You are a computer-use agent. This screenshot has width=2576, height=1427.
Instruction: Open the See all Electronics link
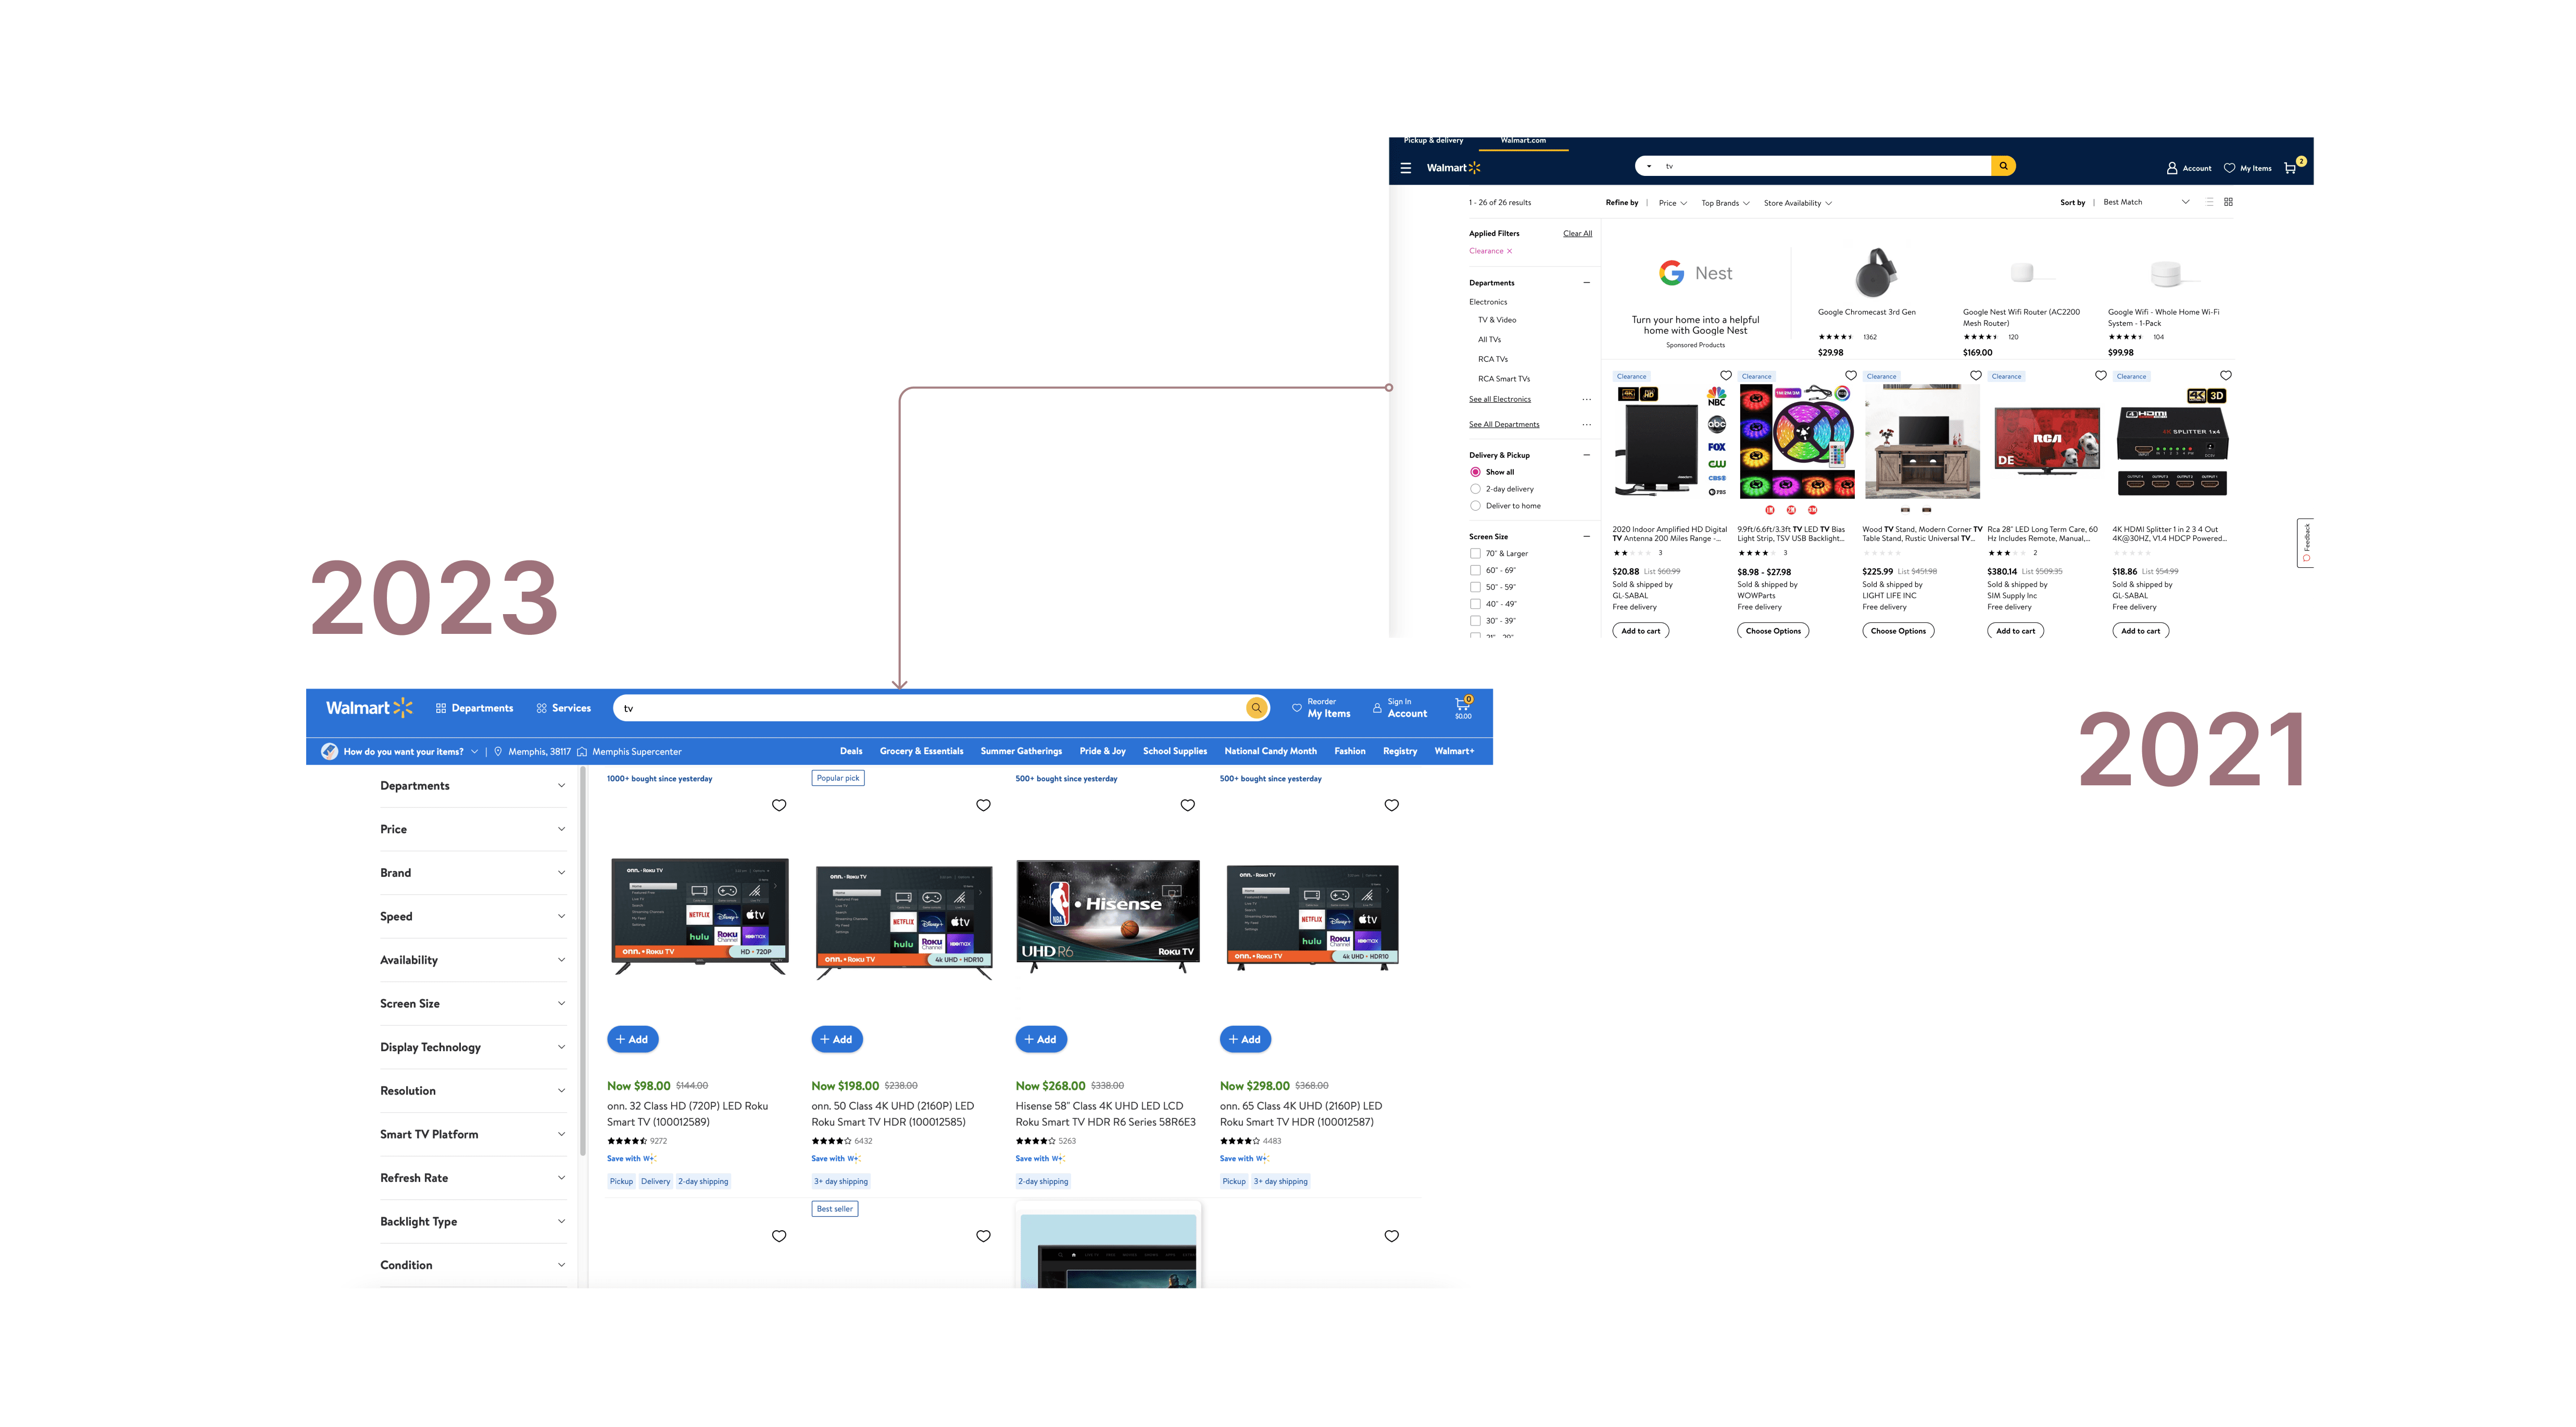click(x=1499, y=400)
